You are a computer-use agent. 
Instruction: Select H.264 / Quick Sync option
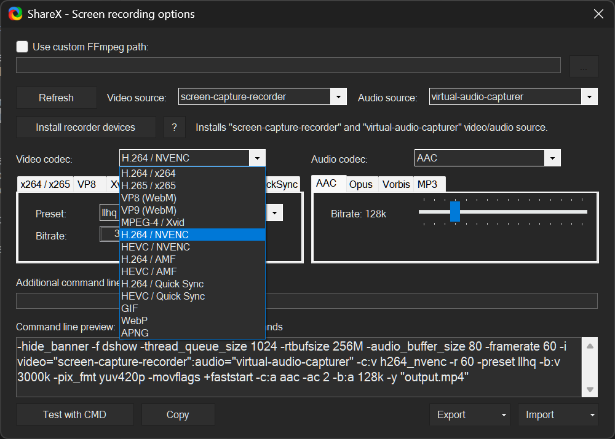tap(162, 284)
